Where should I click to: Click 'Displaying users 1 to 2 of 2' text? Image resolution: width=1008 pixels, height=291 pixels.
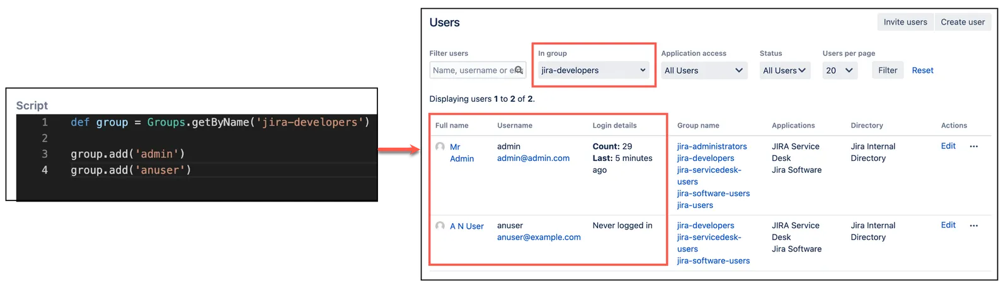coord(482,99)
